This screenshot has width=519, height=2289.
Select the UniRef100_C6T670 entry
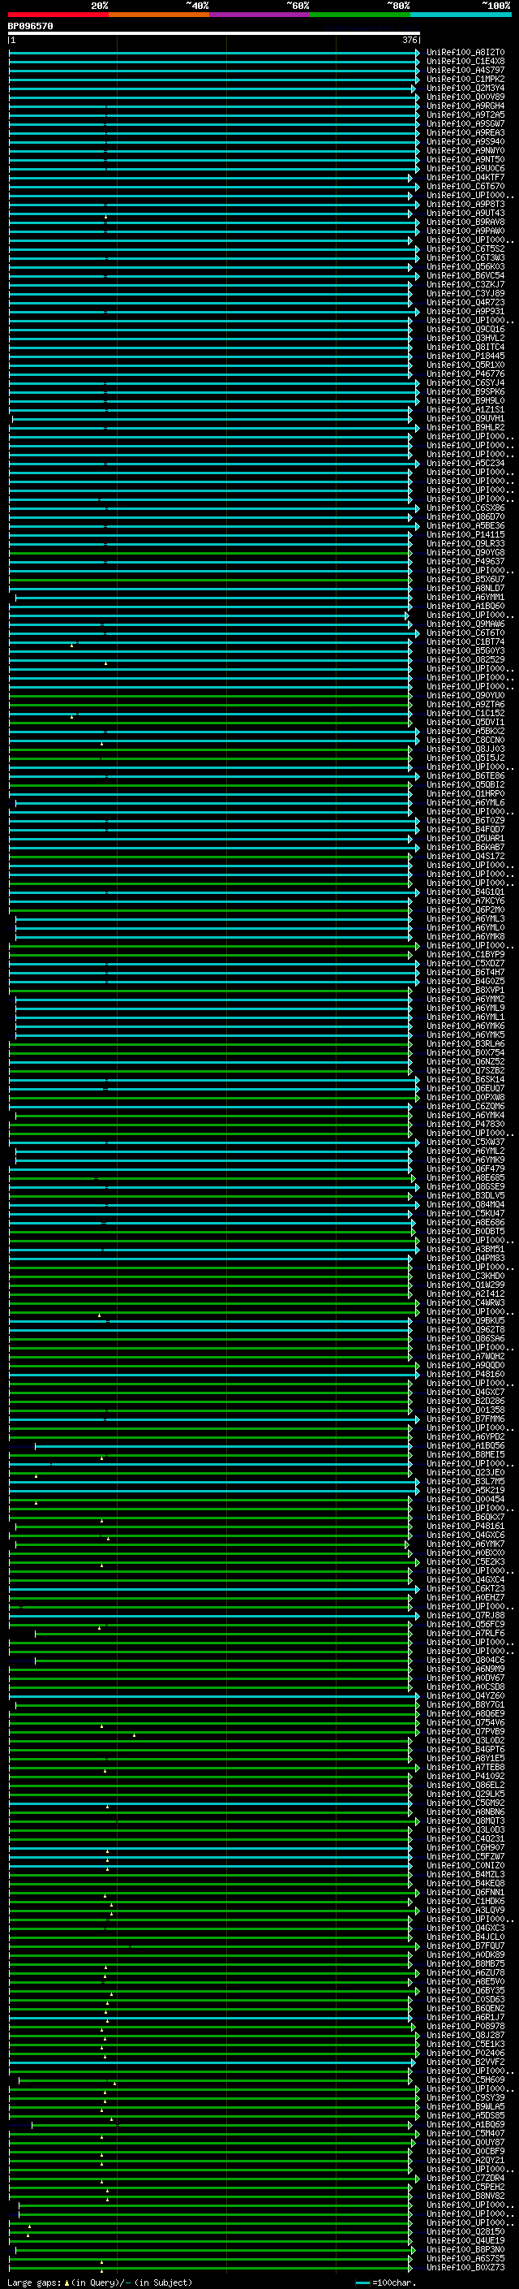coord(465,187)
